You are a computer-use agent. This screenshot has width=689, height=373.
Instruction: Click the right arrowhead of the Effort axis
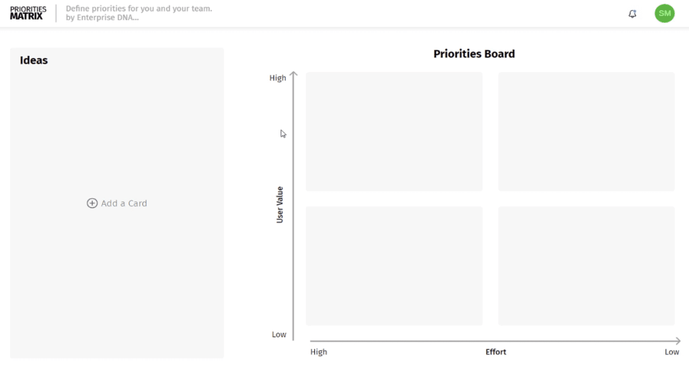pyautogui.click(x=678, y=341)
